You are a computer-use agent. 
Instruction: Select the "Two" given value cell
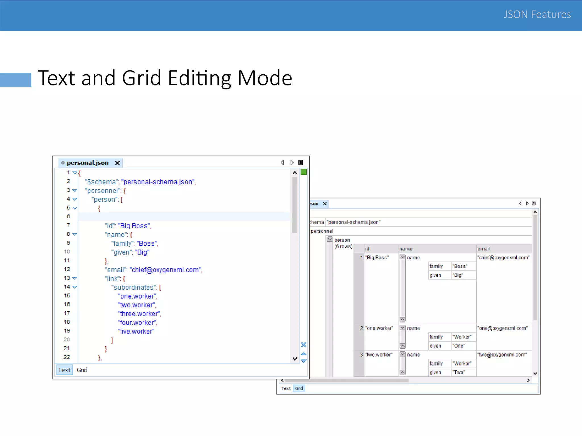point(463,372)
